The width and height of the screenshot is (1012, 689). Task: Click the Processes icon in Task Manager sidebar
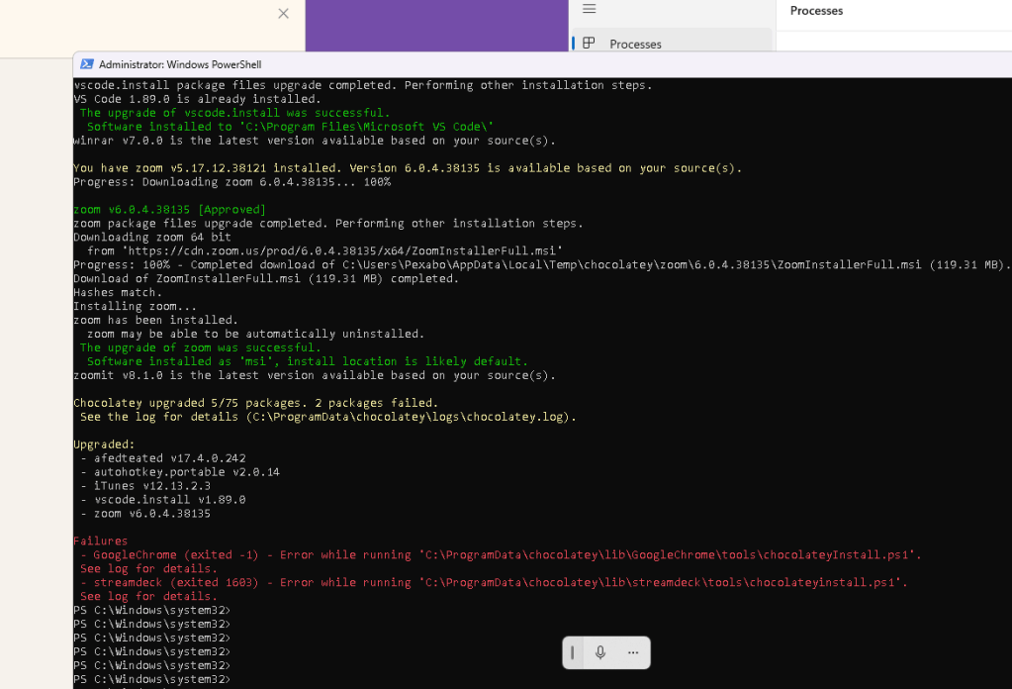click(x=589, y=44)
